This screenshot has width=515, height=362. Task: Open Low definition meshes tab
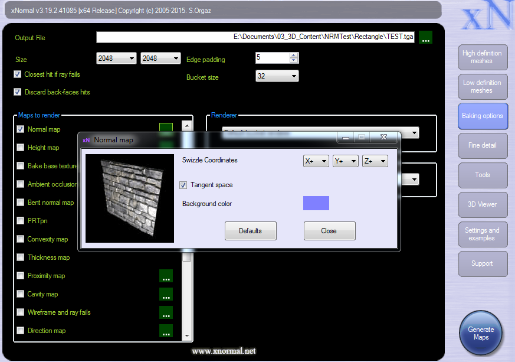pos(483,87)
